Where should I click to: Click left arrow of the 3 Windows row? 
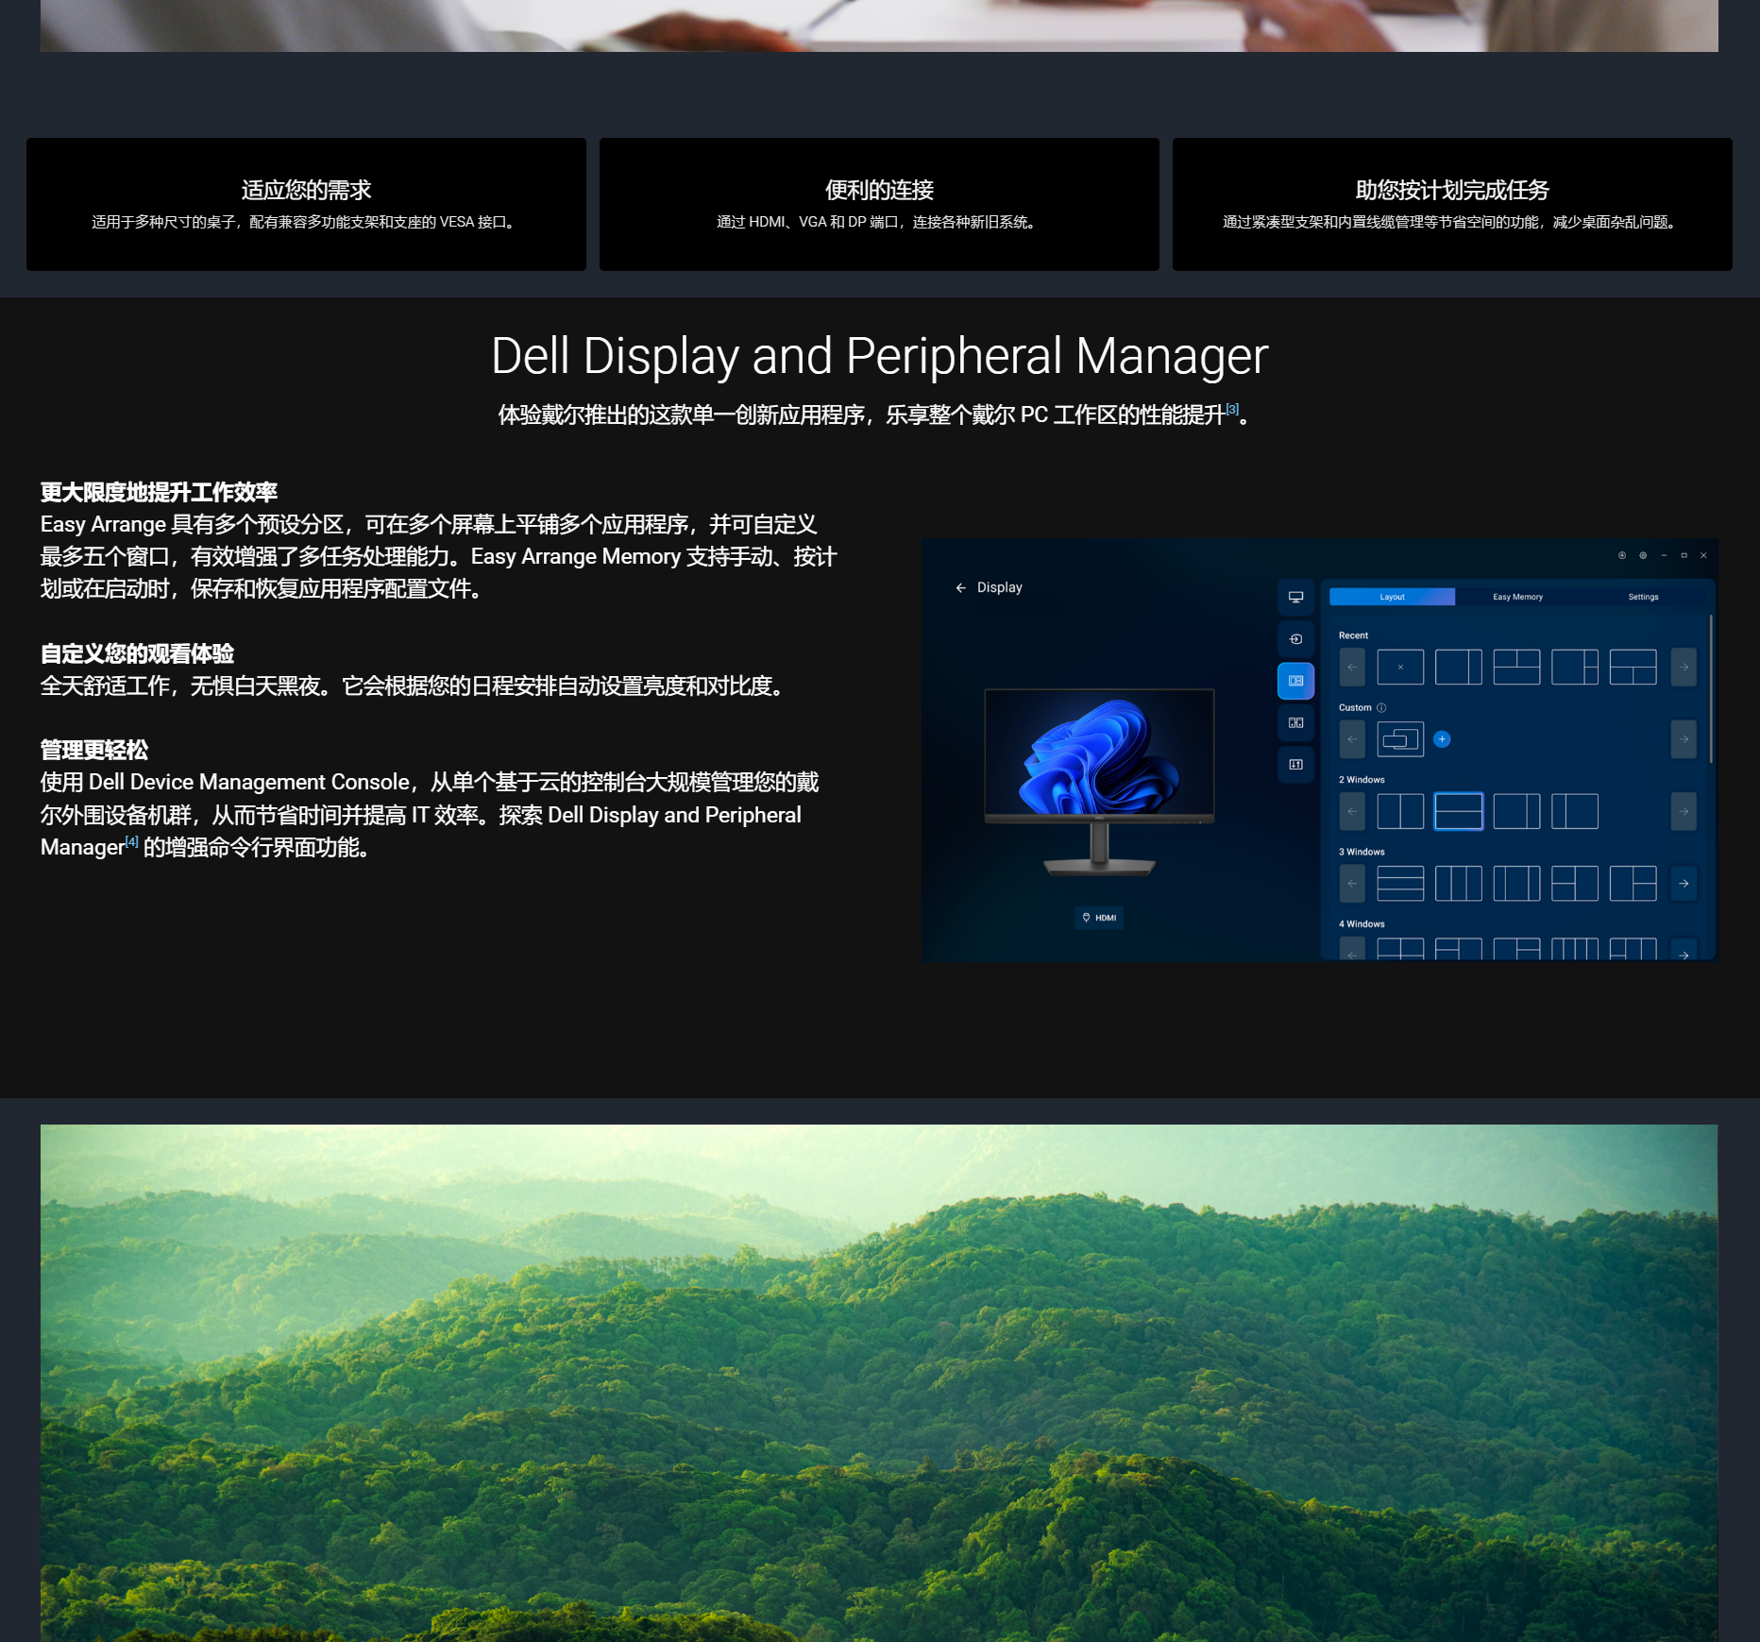(1352, 884)
